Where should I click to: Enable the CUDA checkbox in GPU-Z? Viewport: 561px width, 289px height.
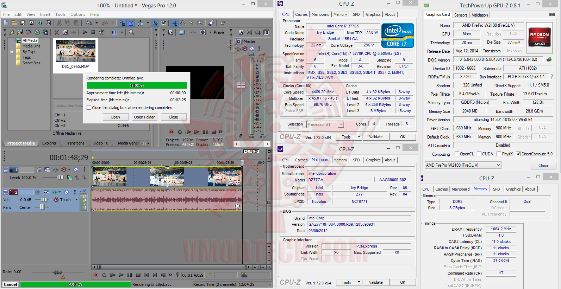click(479, 154)
